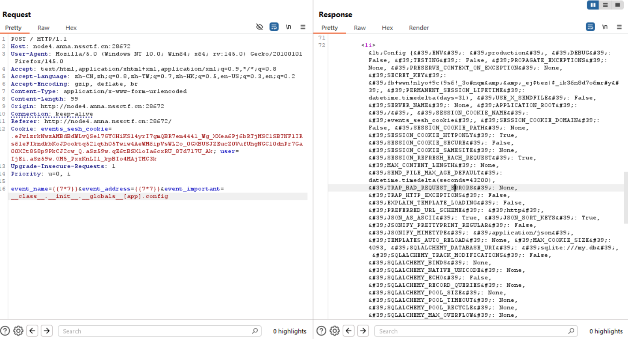This screenshot has height=339, width=628.
Task: Click the '__class__.__init__.__globals__[app].config' payload
Action: click(x=89, y=196)
